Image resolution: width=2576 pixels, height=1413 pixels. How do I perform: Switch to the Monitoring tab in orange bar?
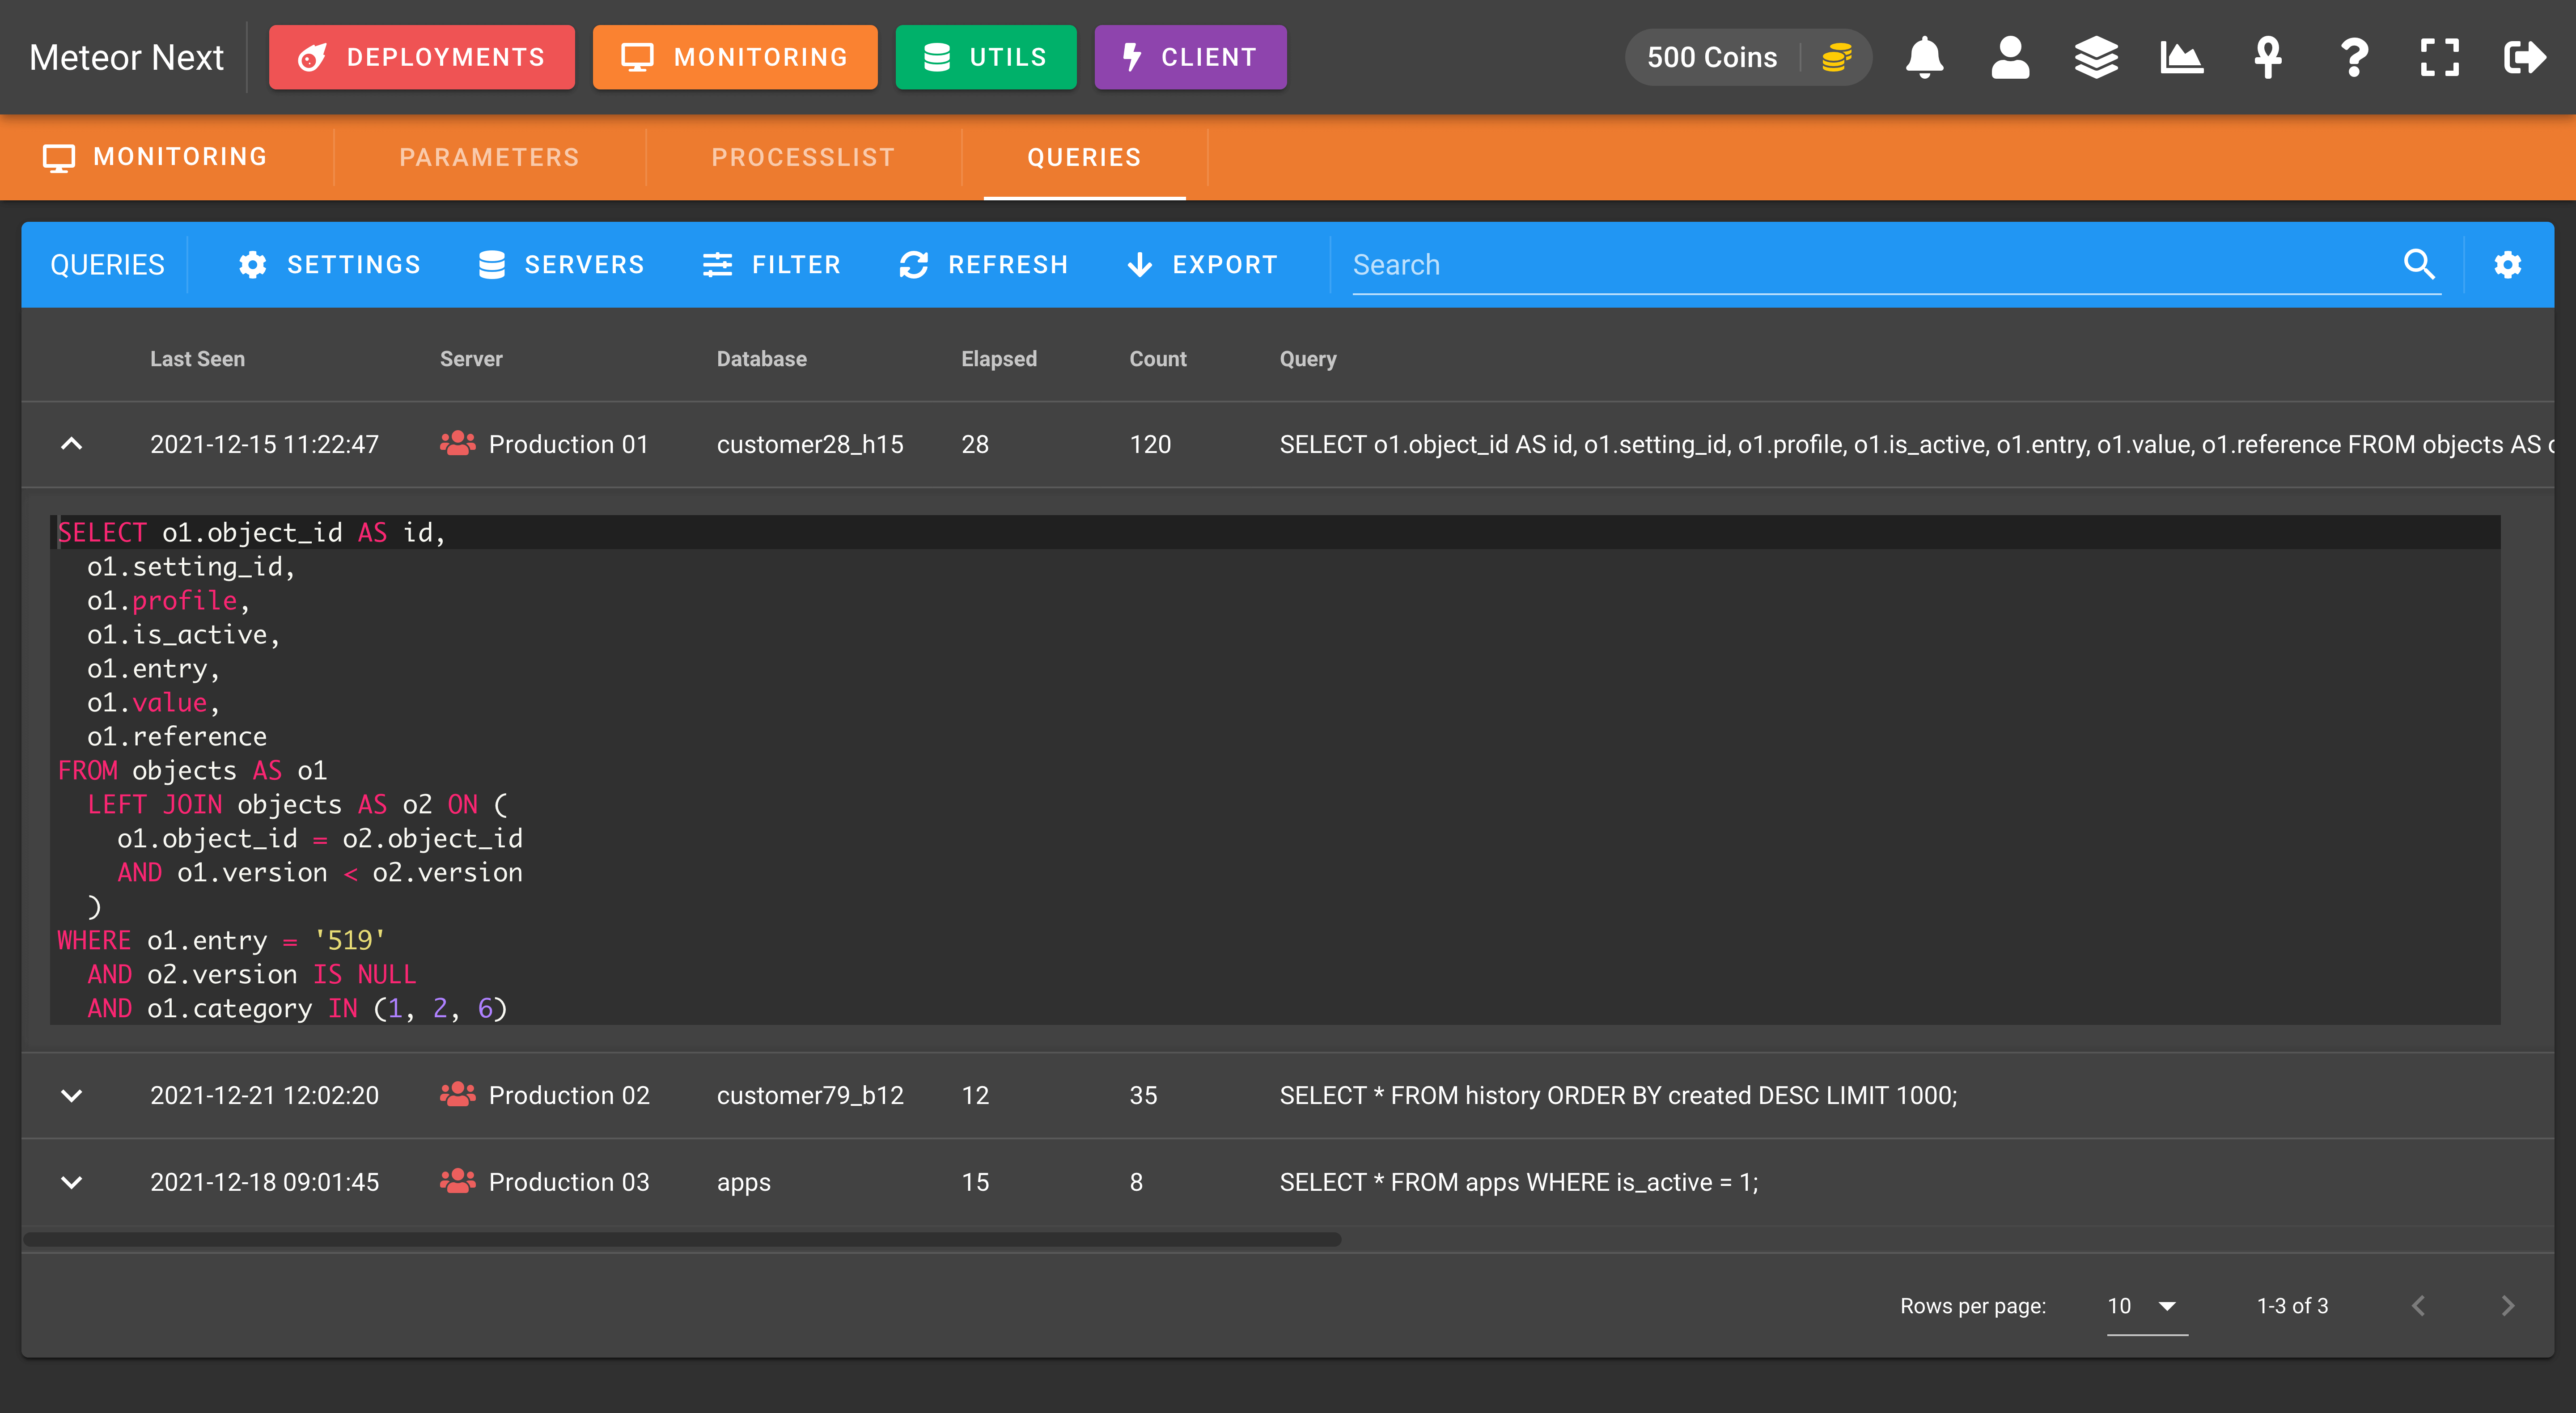point(156,157)
